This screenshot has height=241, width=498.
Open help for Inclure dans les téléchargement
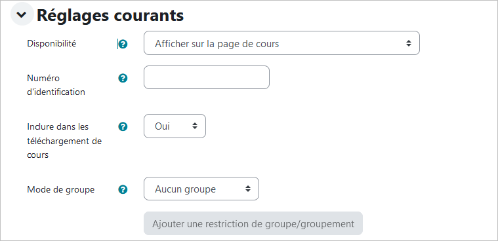123,127
